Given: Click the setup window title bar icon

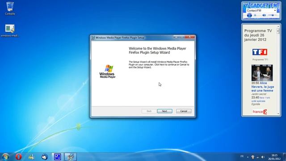Looking at the screenshot, I should [93, 38].
